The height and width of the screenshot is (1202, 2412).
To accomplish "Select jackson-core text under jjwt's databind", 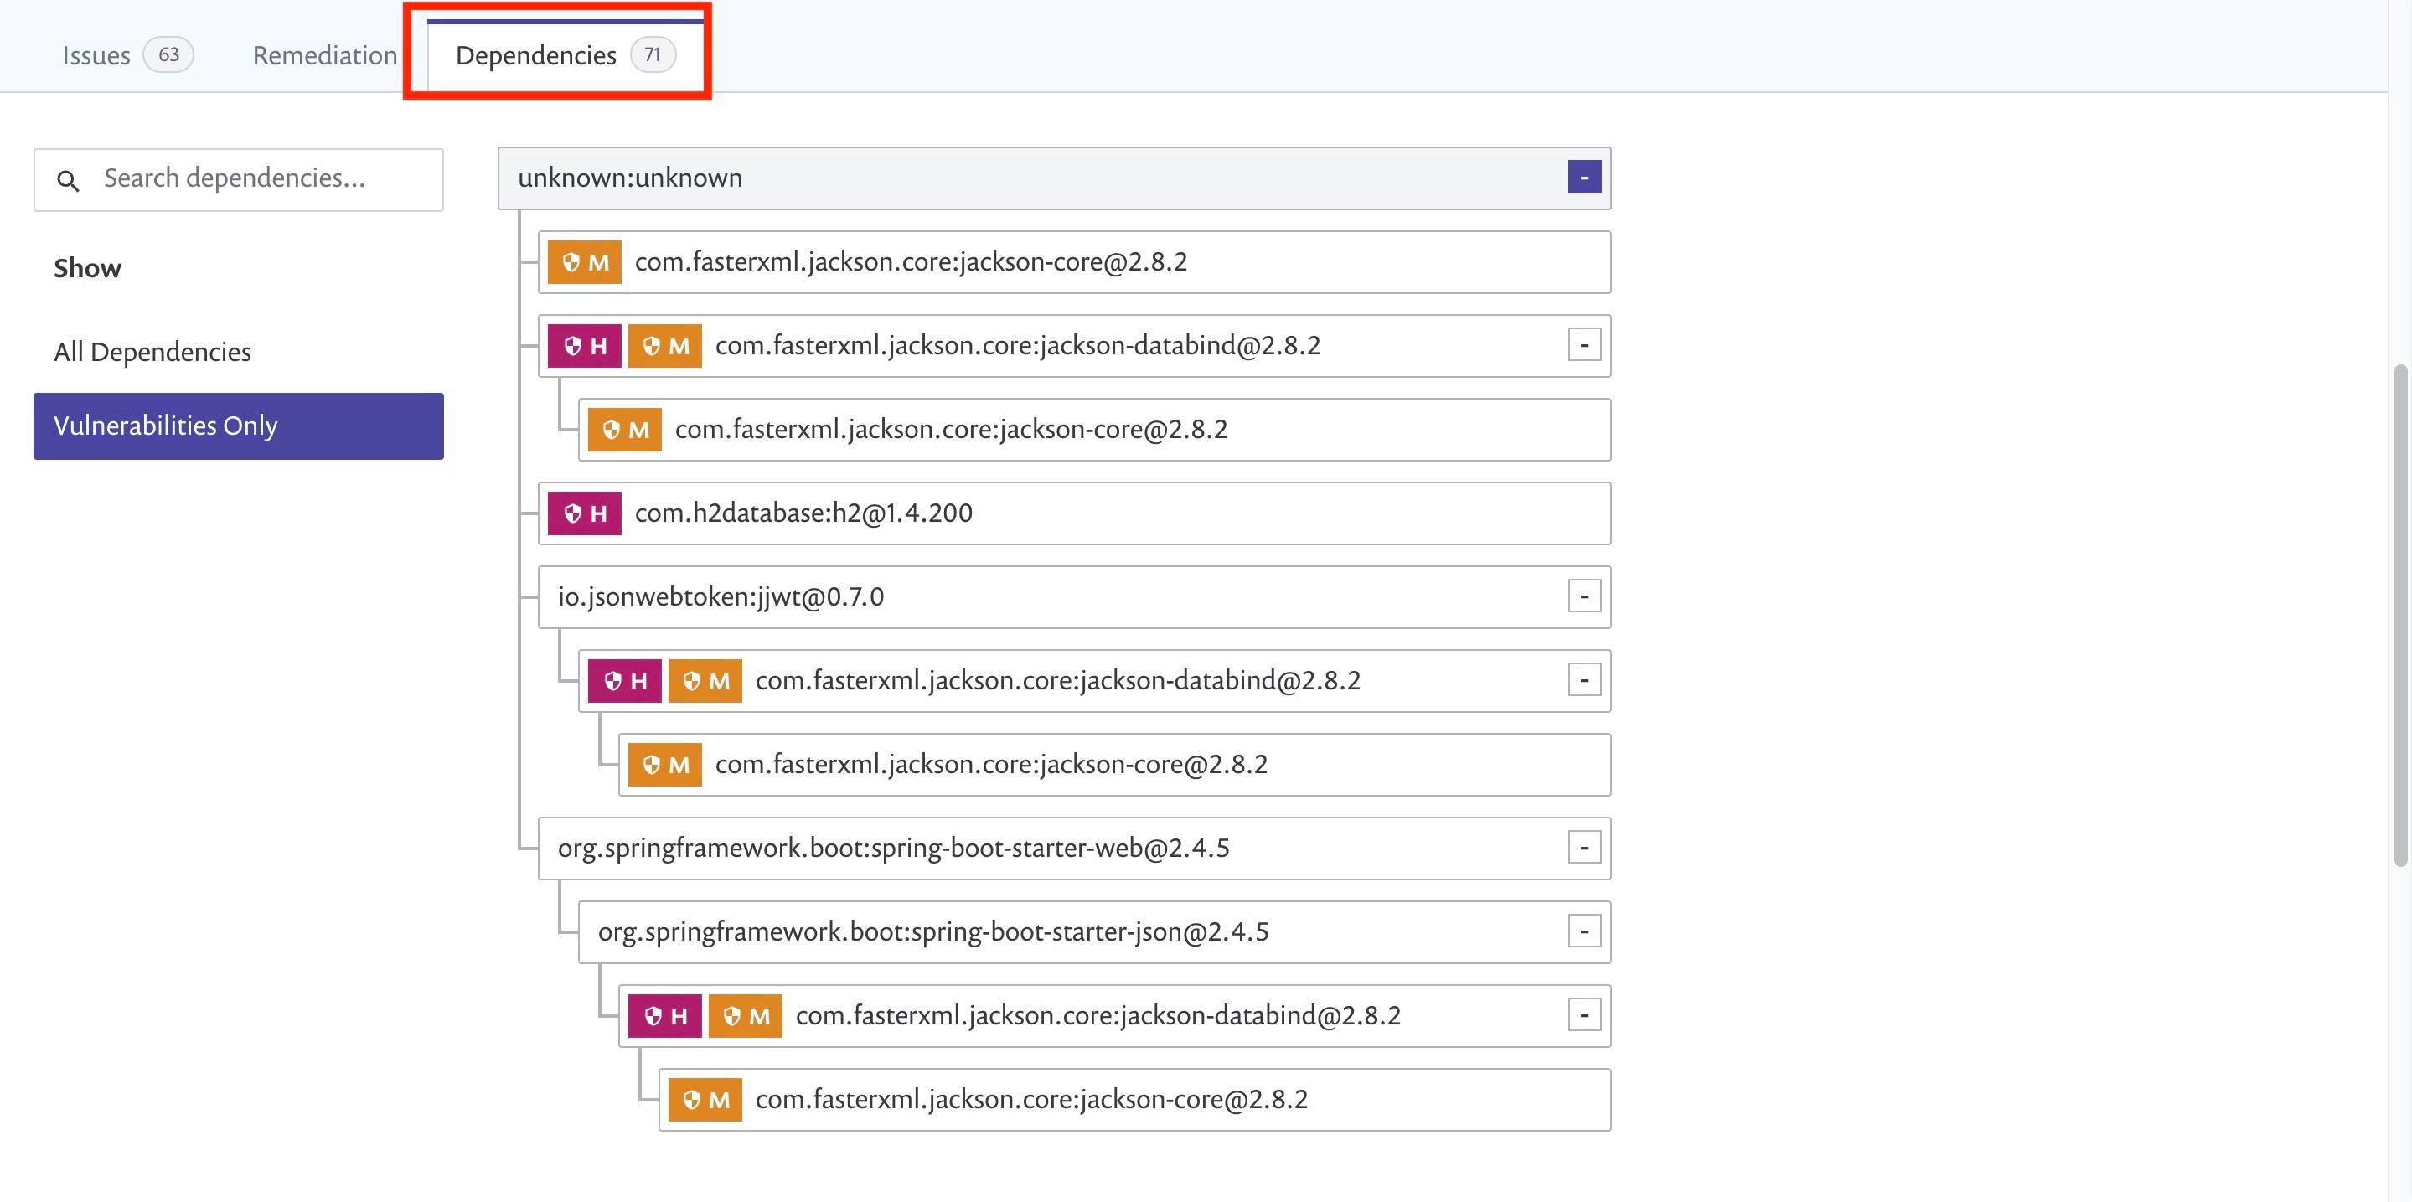I will (x=992, y=764).
